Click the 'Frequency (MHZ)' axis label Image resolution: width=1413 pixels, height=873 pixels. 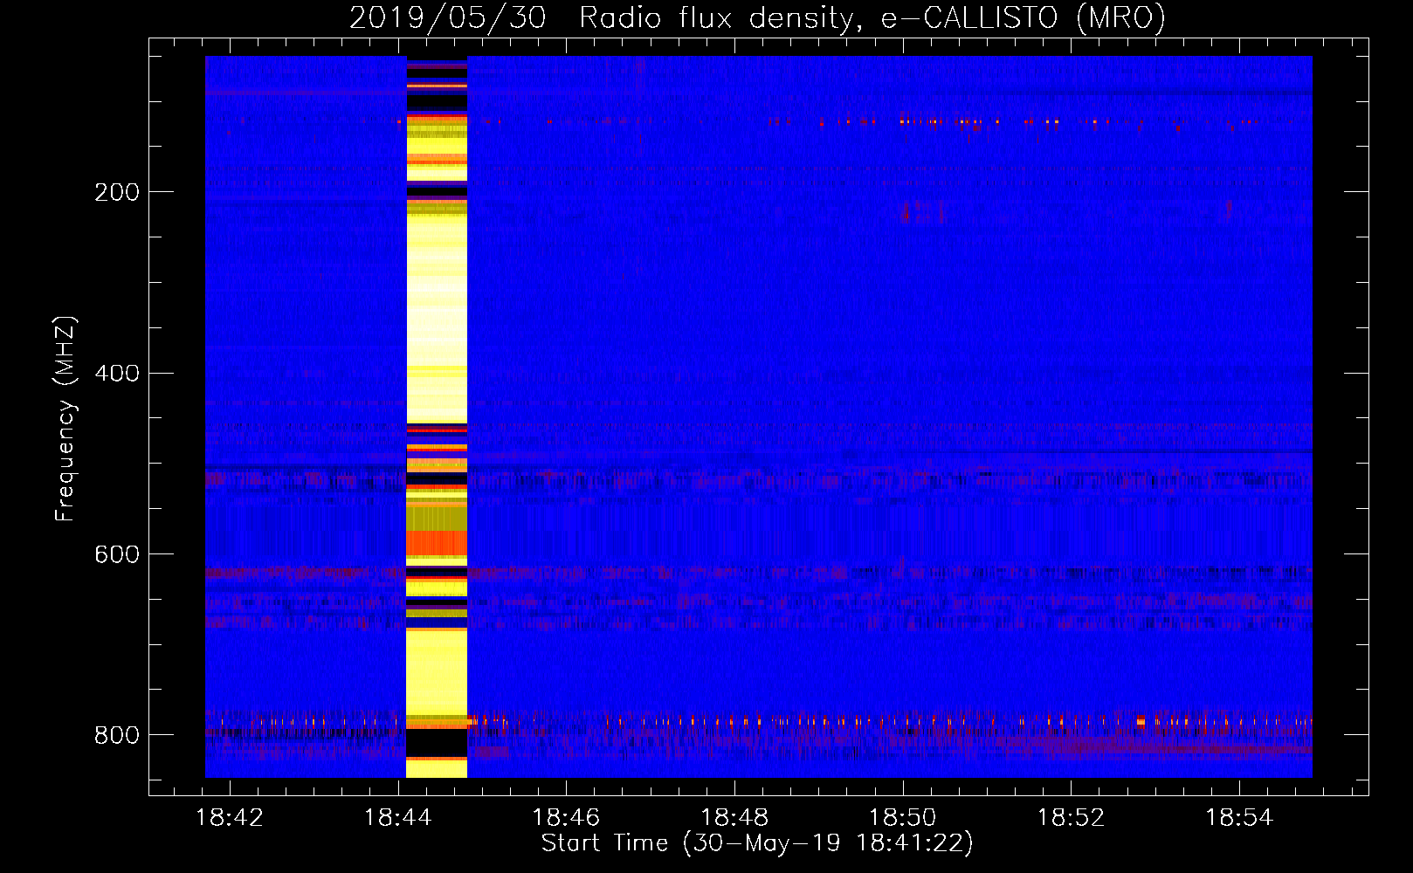(65, 419)
